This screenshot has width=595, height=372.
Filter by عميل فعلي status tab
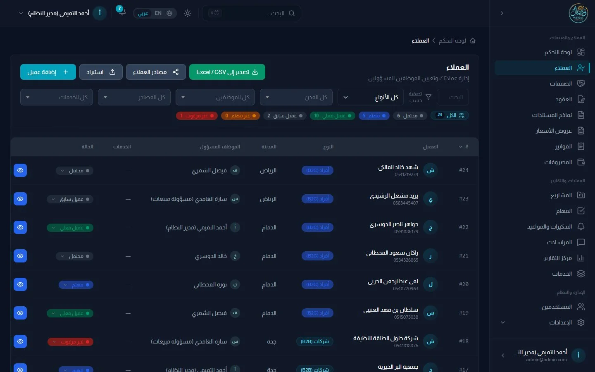click(333, 116)
